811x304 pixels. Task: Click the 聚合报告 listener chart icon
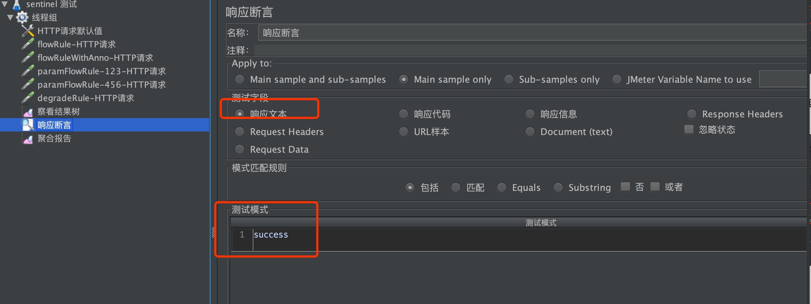coord(28,139)
